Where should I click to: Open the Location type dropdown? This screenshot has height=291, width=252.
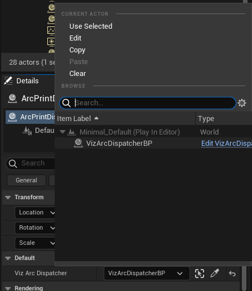click(x=35, y=213)
